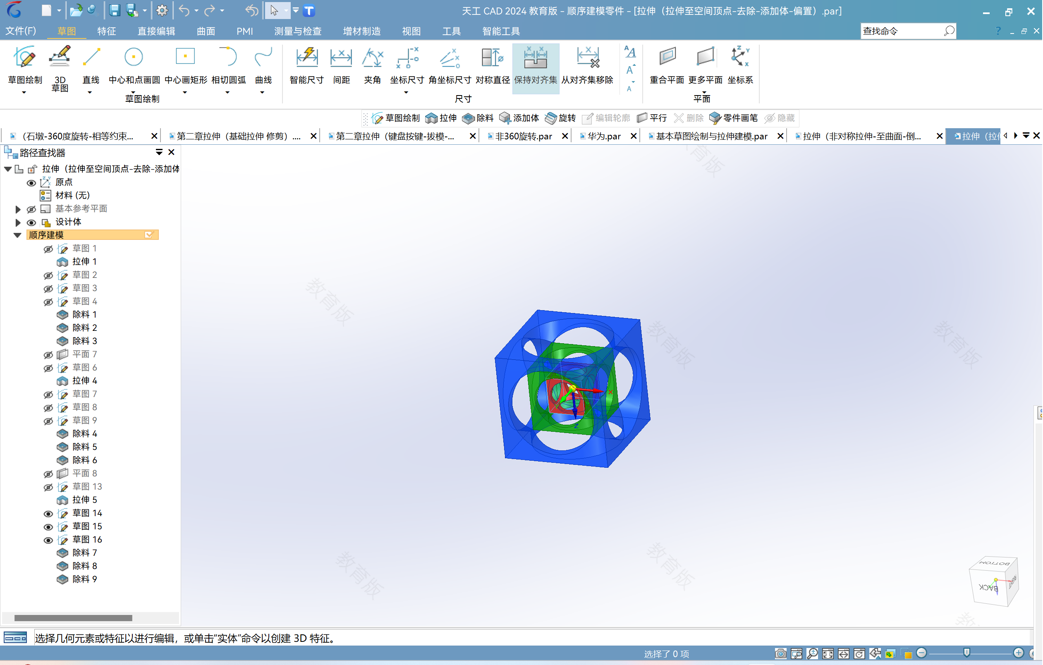
Task: Click the redo arrow icon
Action: click(210, 10)
